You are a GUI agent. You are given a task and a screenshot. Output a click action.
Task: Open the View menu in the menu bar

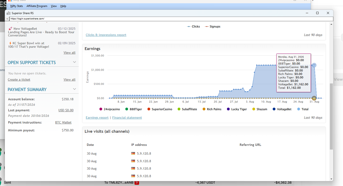coord(54,6)
